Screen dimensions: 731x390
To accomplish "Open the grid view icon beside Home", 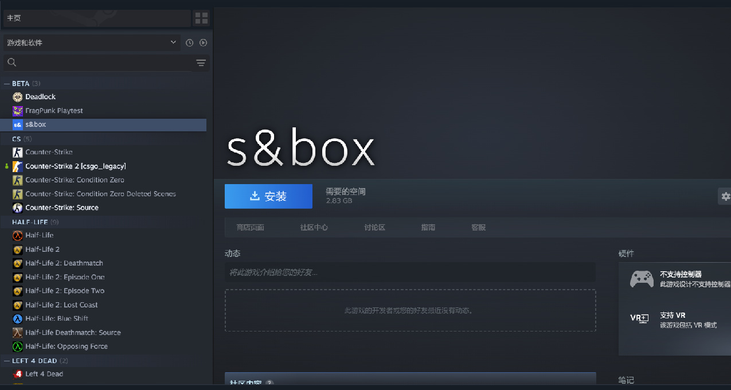I will pyautogui.click(x=202, y=18).
